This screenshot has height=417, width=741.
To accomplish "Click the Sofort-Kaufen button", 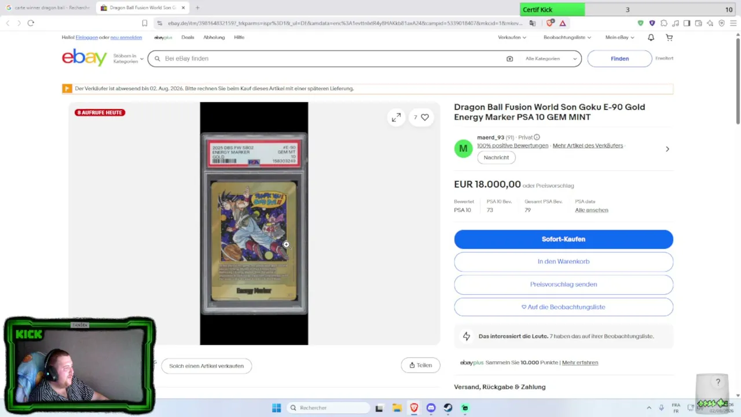I will [x=563, y=239].
